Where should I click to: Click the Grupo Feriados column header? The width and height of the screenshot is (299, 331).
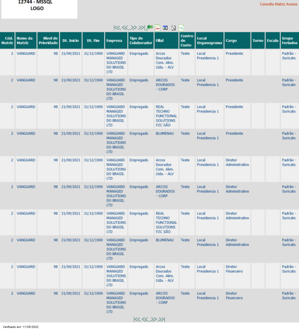coord(289,40)
